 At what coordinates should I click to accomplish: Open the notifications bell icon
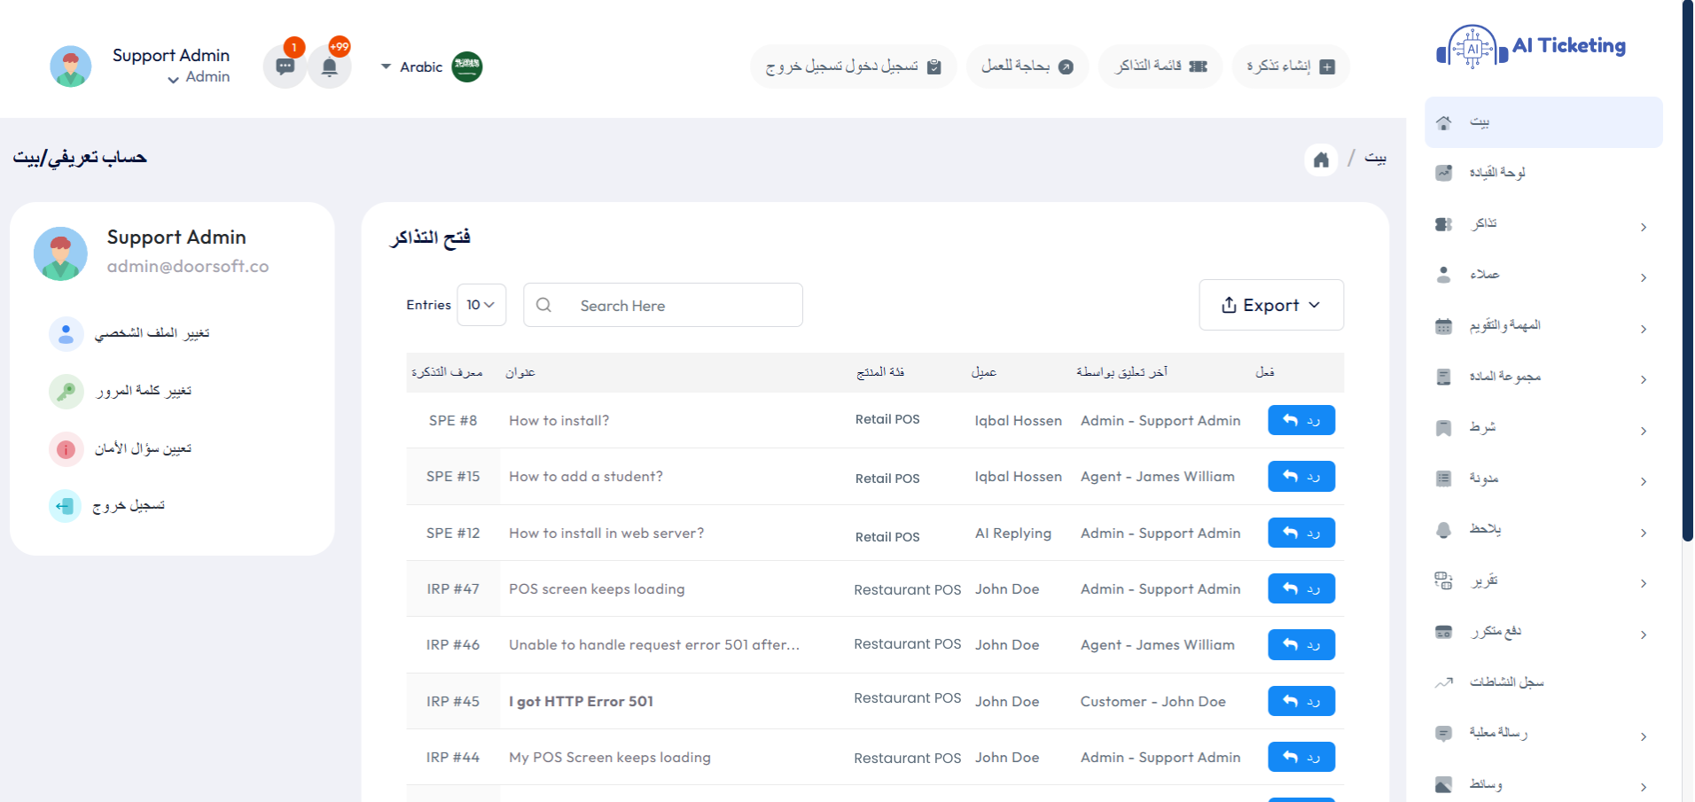click(329, 66)
